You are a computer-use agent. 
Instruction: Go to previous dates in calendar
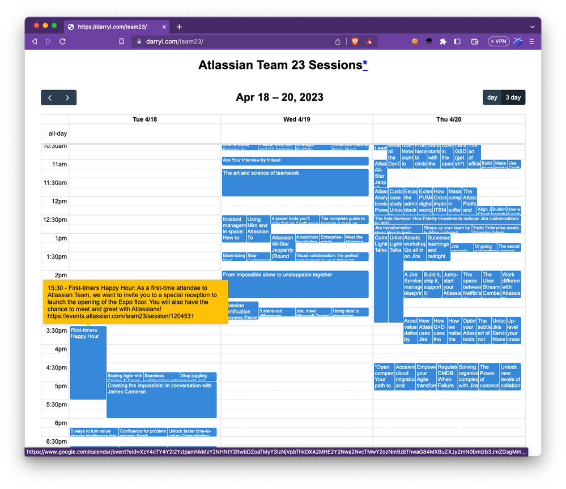point(50,98)
